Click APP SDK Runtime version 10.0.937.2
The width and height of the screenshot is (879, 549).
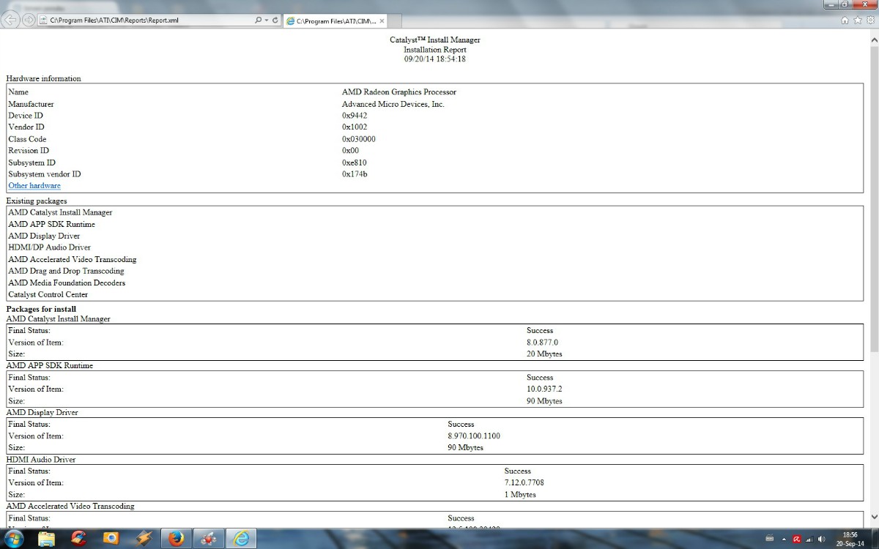pyautogui.click(x=544, y=389)
